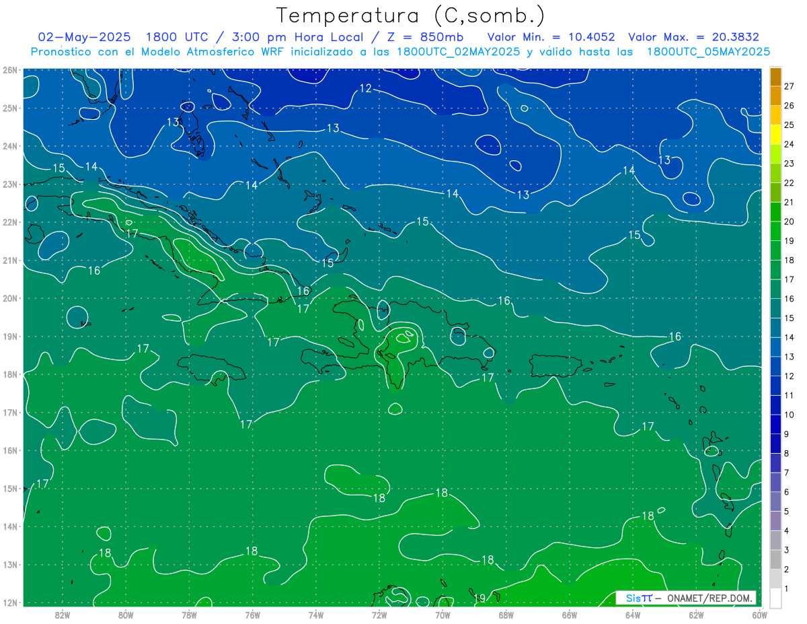Click the "10" label on color scale

789,415
